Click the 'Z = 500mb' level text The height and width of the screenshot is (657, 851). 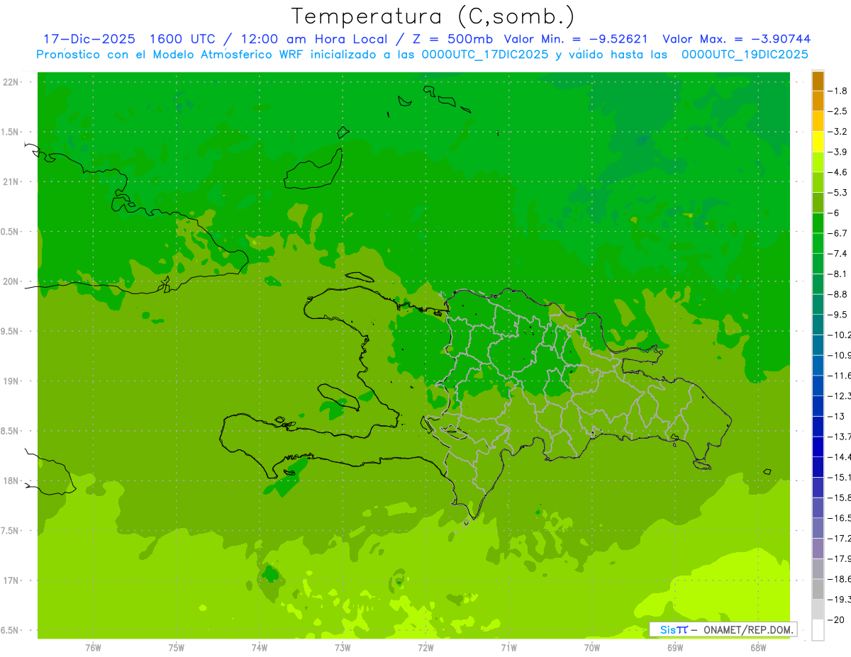click(x=452, y=39)
